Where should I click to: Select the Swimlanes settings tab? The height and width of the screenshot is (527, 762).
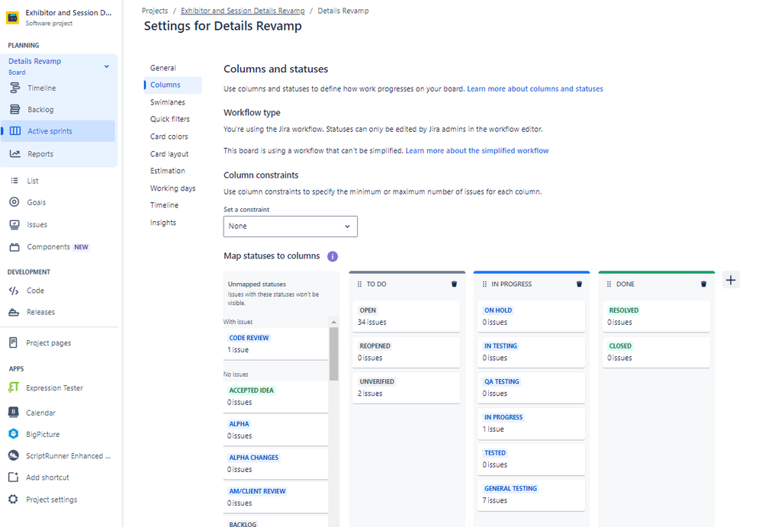pyautogui.click(x=168, y=102)
